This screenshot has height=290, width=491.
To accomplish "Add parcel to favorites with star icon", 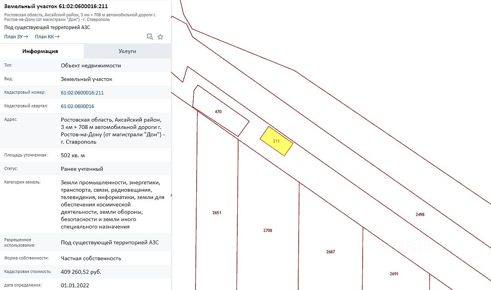I will click(160, 37).
